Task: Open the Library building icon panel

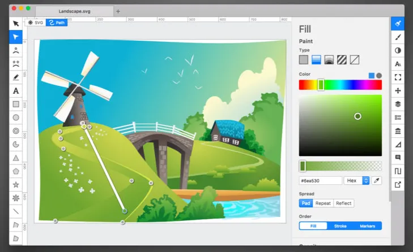Action: (398, 131)
